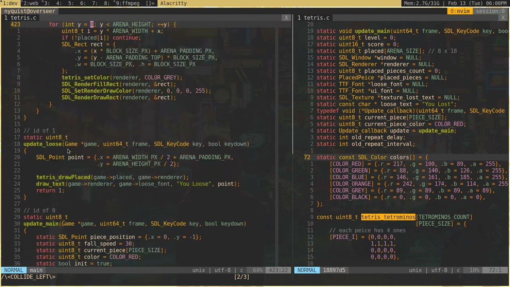Click the main branch name in left statusline
The height and width of the screenshot is (287, 510).
[36, 270]
